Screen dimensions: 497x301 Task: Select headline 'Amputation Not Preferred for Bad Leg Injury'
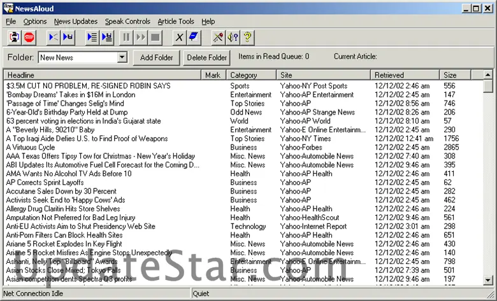pos(71,218)
